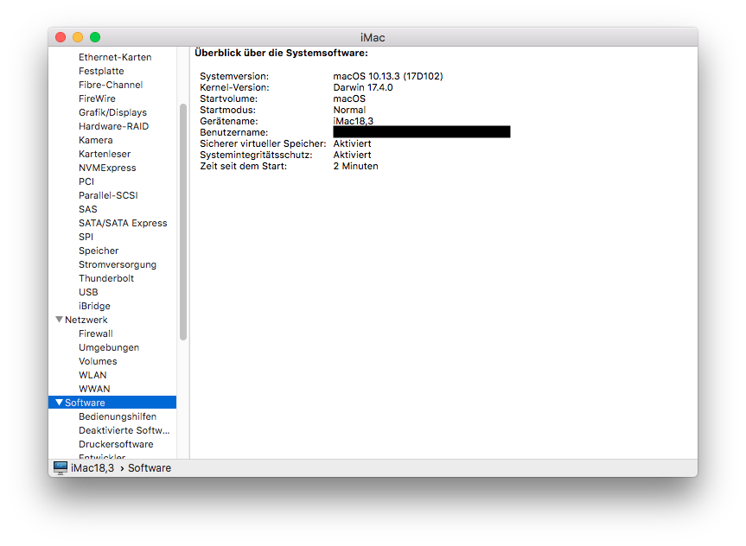The height and width of the screenshot is (546, 746).
Task: Select Hardware-RAID entry
Action: pos(114,126)
